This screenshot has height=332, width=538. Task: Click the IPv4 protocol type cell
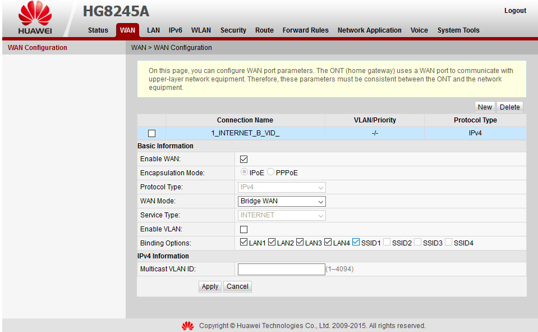[475, 133]
